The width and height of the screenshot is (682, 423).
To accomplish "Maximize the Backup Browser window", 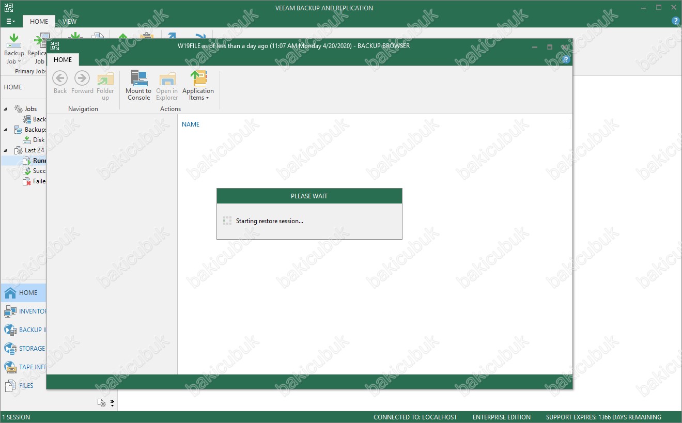I will tap(550, 46).
